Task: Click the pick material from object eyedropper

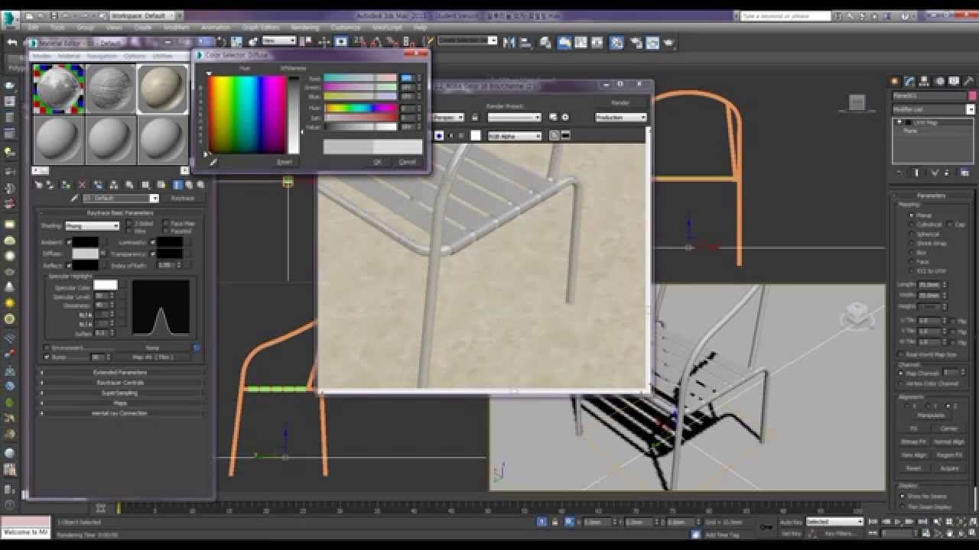Action: 75,198
